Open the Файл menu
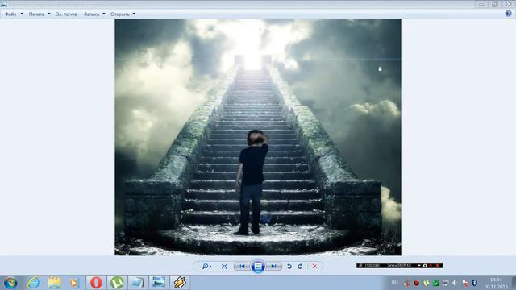516x290 pixels. tap(10, 14)
